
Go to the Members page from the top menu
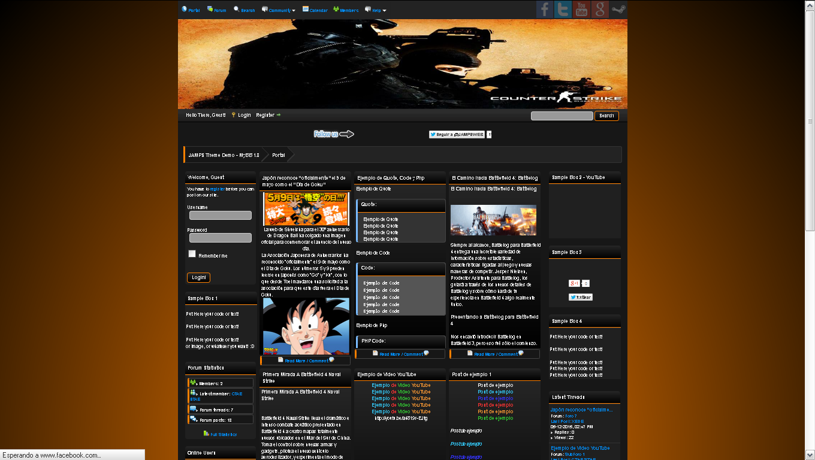(346, 10)
